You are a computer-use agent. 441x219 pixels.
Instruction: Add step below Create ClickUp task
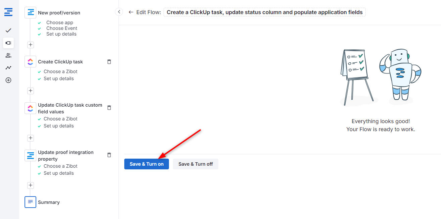point(31,91)
